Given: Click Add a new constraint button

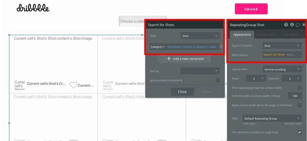Looking at the screenshot, I should pos(184,59).
